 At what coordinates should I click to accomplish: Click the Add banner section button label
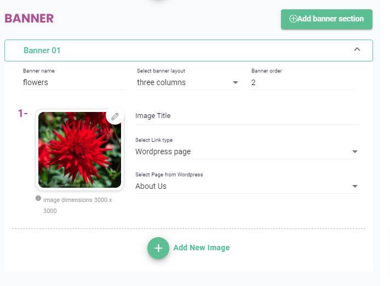330,19
